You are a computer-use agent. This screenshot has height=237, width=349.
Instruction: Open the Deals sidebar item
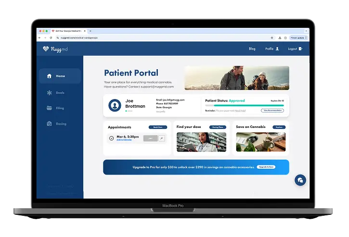click(59, 92)
